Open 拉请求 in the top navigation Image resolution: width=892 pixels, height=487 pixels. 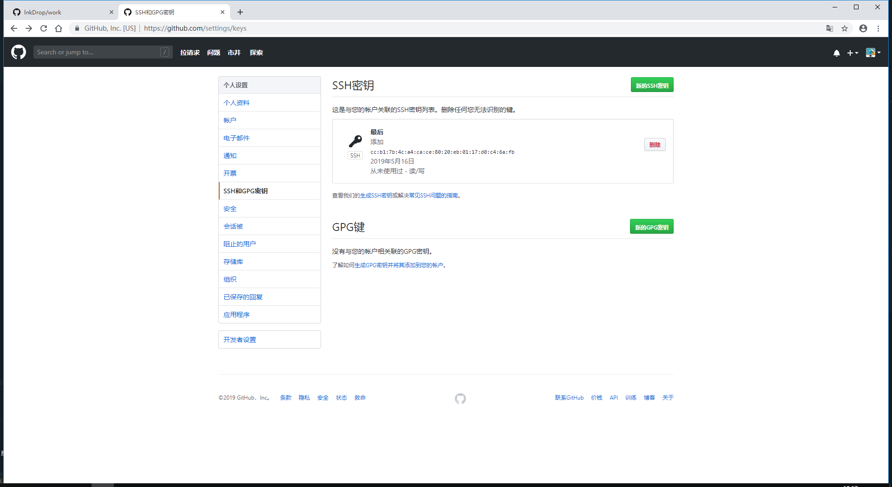pyautogui.click(x=190, y=53)
